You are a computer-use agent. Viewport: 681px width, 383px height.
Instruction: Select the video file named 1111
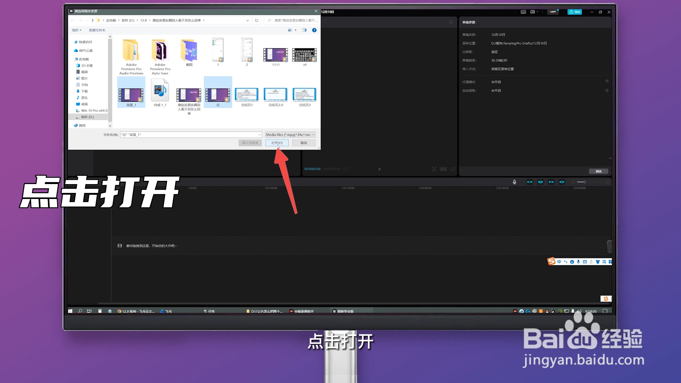[276, 57]
